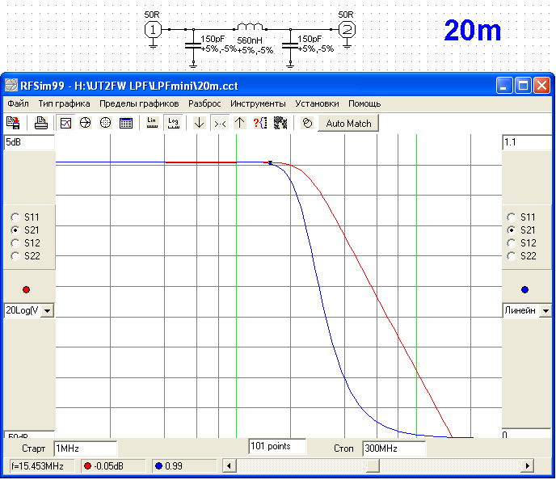This screenshot has height=480, width=556.
Task: Click the left-axis red trace color dot
Action: point(26,289)
